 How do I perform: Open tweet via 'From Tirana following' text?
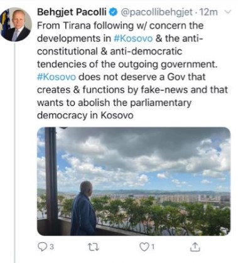pyautogui.click(x=85, y=26)
